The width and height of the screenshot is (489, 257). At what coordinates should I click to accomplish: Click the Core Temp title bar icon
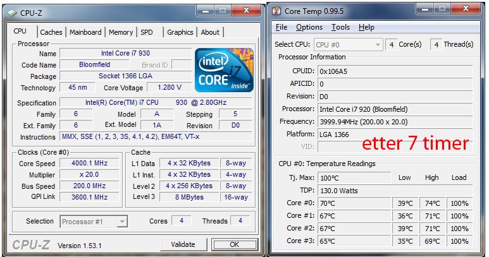point(276,11)
